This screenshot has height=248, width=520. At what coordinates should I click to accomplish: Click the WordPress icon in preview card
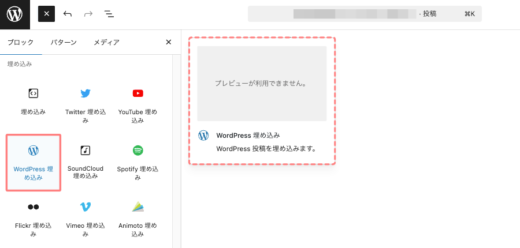pos(203,136)
